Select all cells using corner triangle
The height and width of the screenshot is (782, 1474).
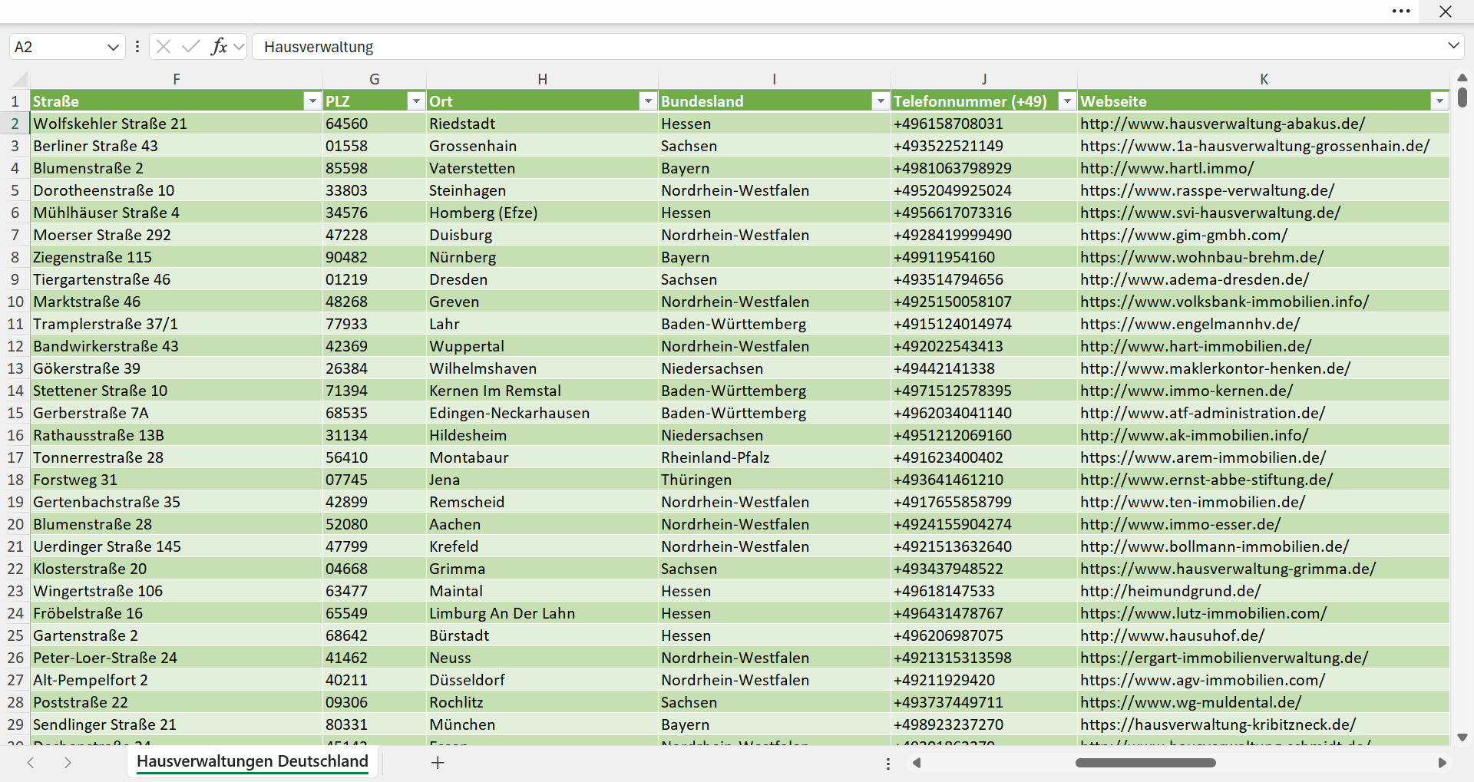coord(20,79)
